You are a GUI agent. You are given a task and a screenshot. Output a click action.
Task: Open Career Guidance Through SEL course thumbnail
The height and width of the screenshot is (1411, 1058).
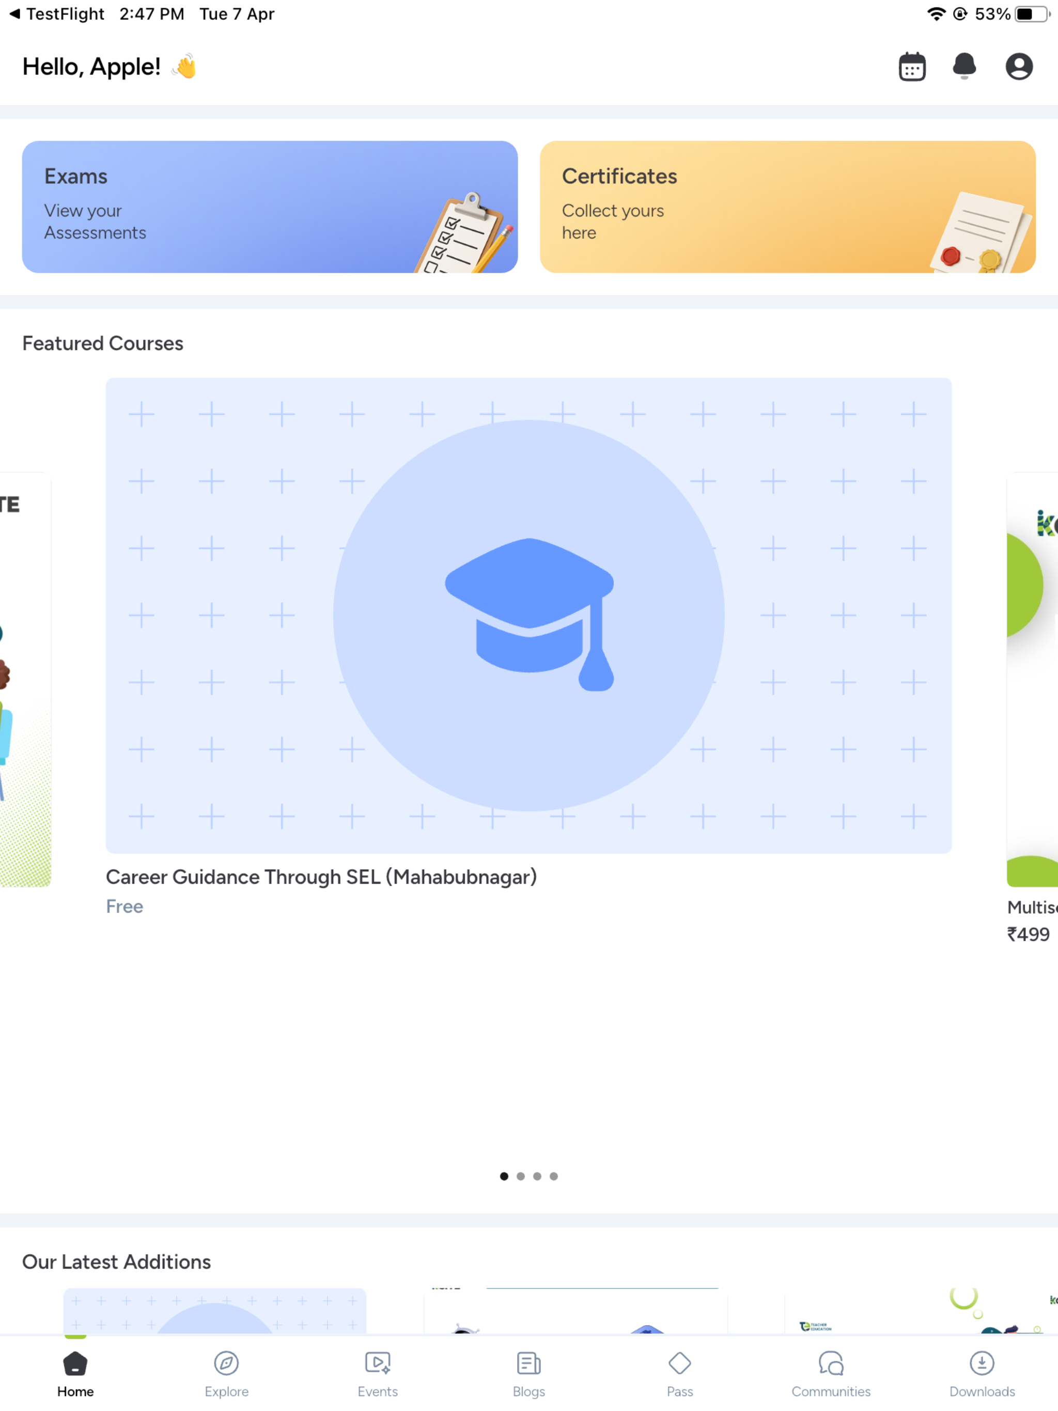[528, 616]
